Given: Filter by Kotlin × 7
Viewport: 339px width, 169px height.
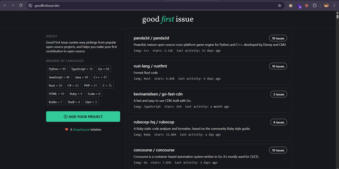Looking at the screenshot, I should (x=55, y=102).
